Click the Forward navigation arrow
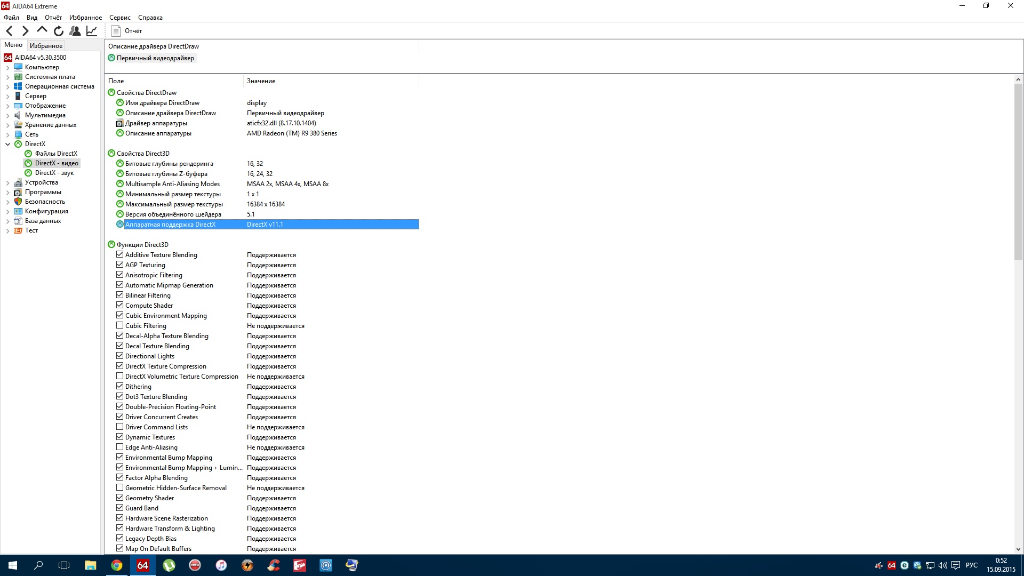Viewport: 1024px width, 576px height. pos(25,31)
